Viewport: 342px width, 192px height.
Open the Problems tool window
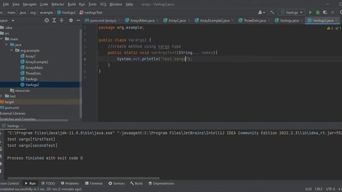tap(70, 183)
